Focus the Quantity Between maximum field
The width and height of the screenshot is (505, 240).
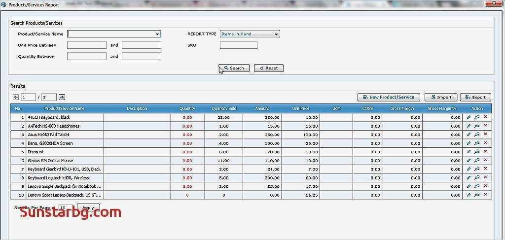point(142,56)
